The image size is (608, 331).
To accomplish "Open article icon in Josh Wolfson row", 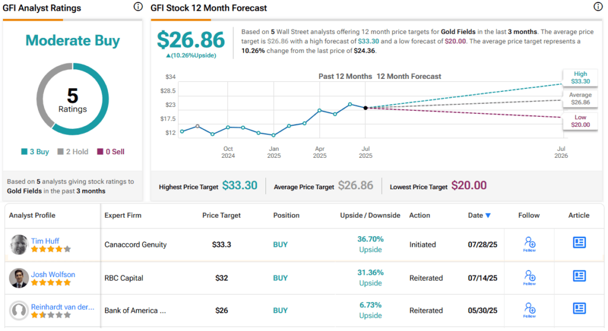I will click(579, 276).
